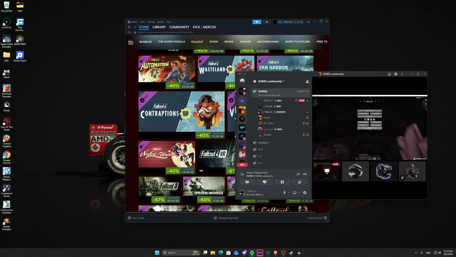The width and height of the screenshot is (456, 257).
Task: Select the DOOM sale category tab
Action: tap(214, 42)
